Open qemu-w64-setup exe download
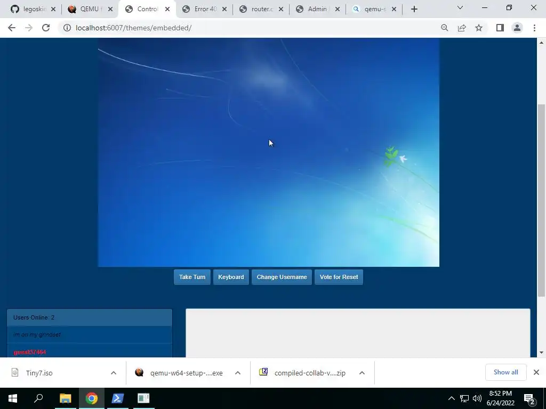Screen dimensions: 546x409 [186, 373]
